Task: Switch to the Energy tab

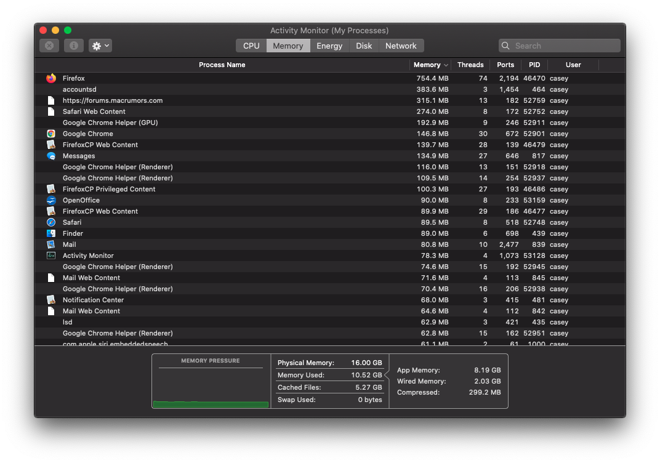Action: point(329,46)
